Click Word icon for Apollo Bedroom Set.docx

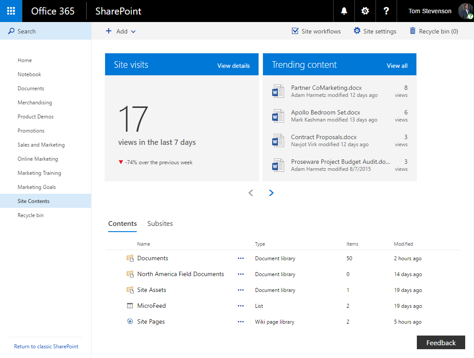coord(278,116)
